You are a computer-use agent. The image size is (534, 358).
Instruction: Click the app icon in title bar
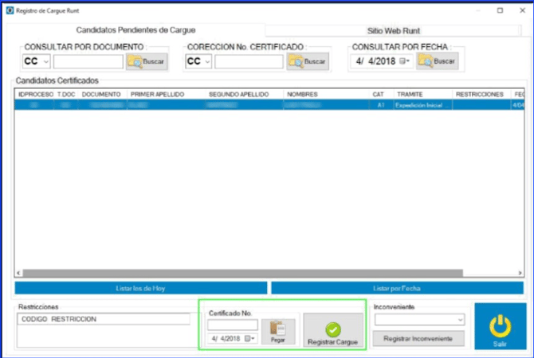pos(9,10)
